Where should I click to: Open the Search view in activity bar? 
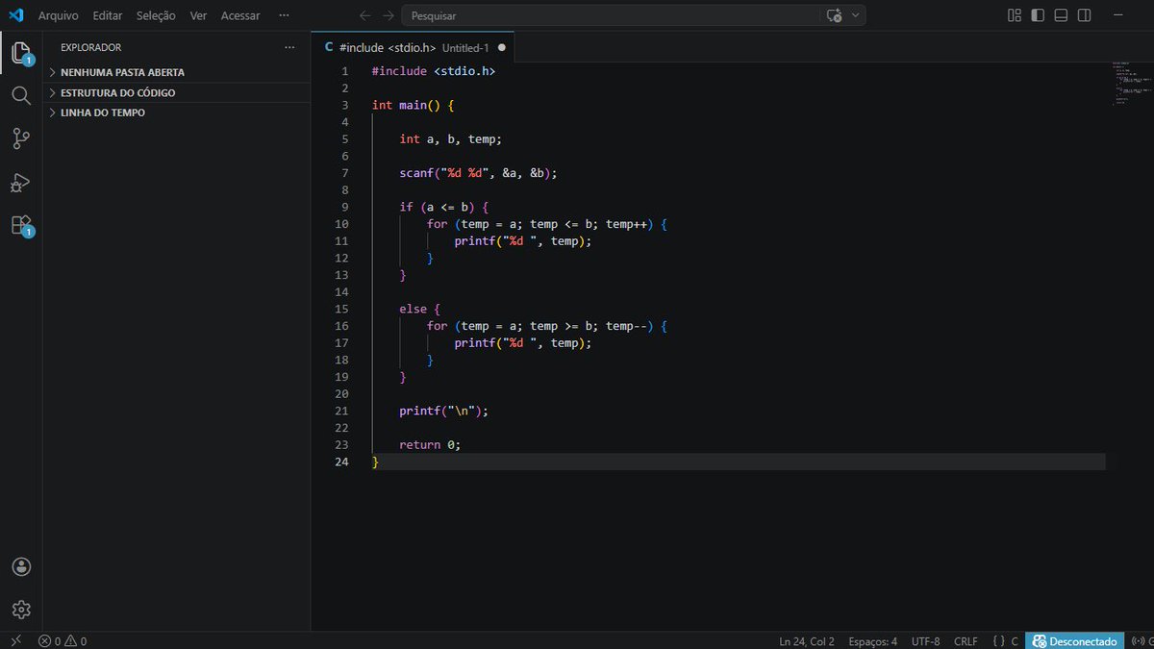(21, 95)
